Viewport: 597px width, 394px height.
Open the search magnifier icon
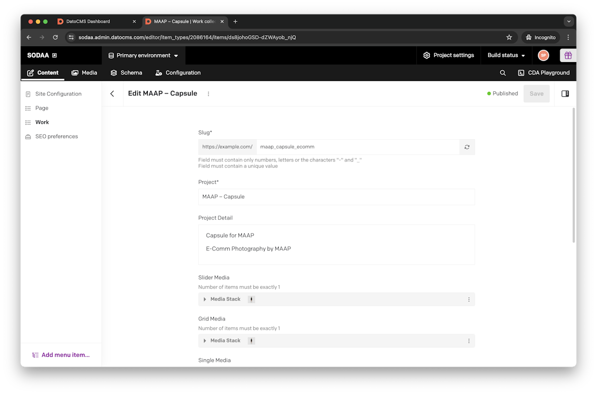502,73
